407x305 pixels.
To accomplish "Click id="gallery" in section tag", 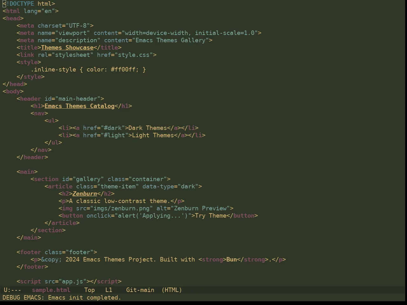I will pos(83,179).
